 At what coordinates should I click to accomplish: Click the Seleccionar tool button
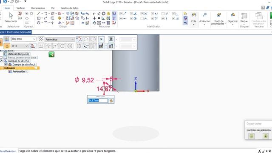pyautogui.click(x=11, y=17)
